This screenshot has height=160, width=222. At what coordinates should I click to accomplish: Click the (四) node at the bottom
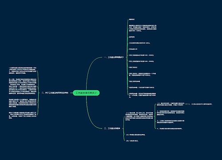tap(132, 141)
